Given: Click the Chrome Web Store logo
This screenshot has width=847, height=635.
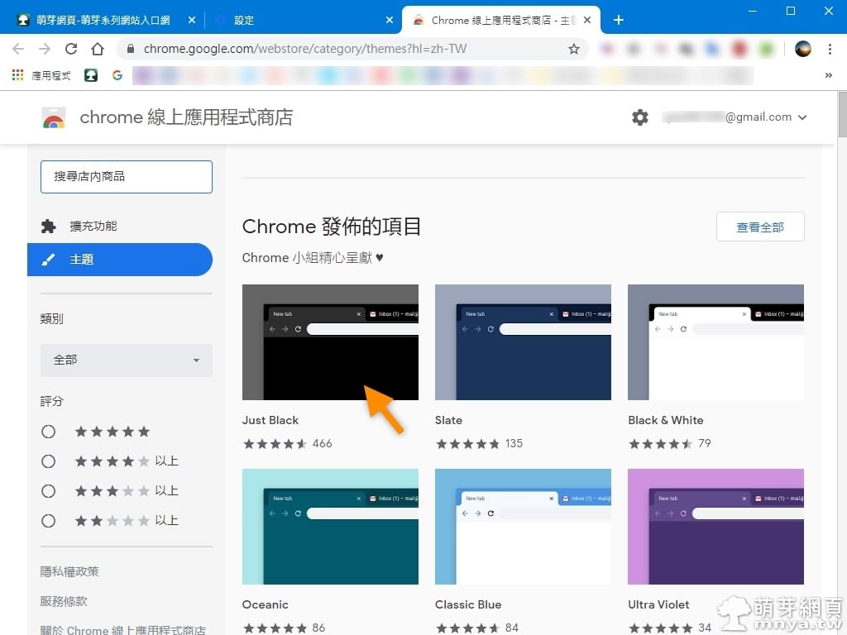Looking at the screenshot, I should tap(54, 117).
